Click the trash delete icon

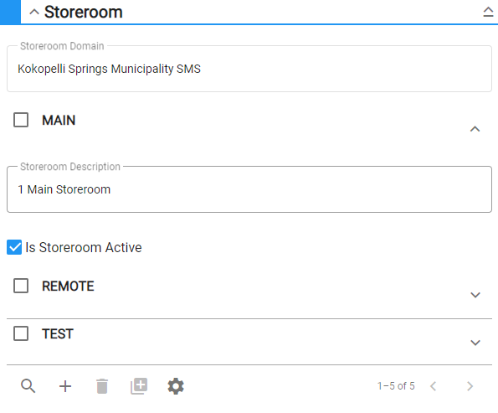102,386
